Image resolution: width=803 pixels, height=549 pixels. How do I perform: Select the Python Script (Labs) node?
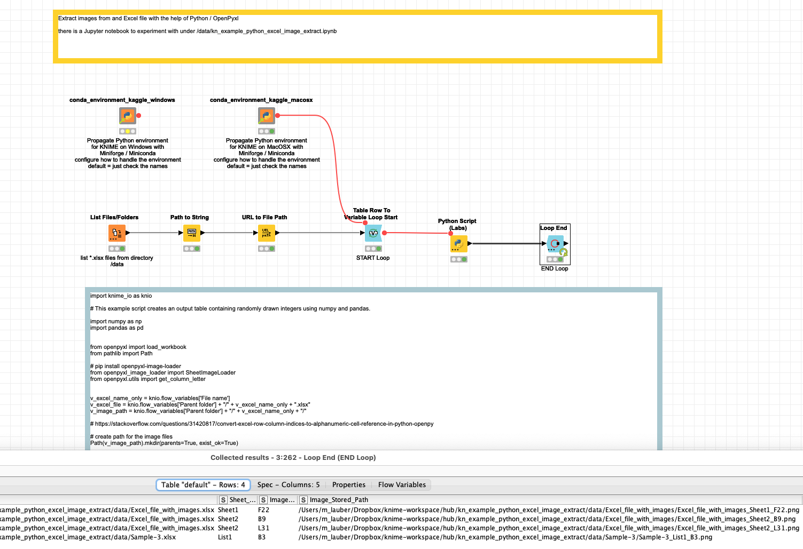tap(459, 244)
